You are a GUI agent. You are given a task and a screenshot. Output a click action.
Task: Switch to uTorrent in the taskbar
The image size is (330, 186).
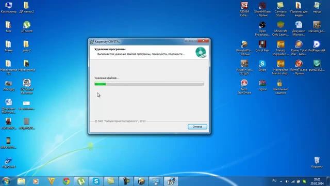click(81, 181)
